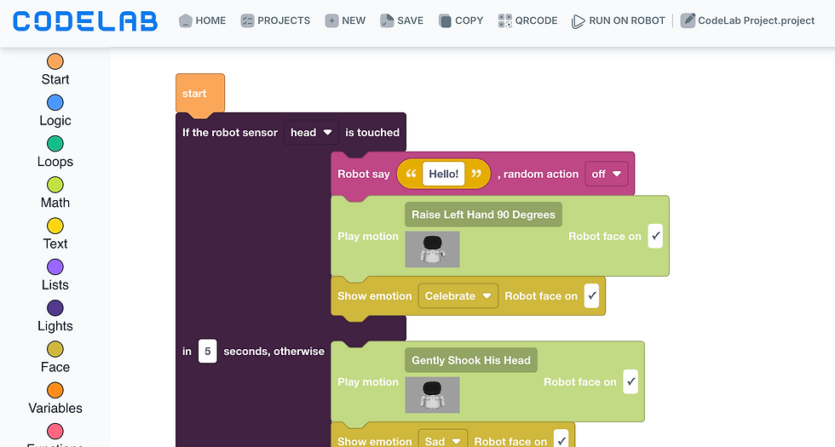Open the robot sensor 'head' dropdown
Viewport: 835px width, 447px height.
coord(311,133)
